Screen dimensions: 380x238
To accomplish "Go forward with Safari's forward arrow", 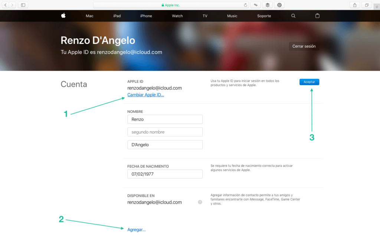I will pyautogui.click(x=12, y=5).
